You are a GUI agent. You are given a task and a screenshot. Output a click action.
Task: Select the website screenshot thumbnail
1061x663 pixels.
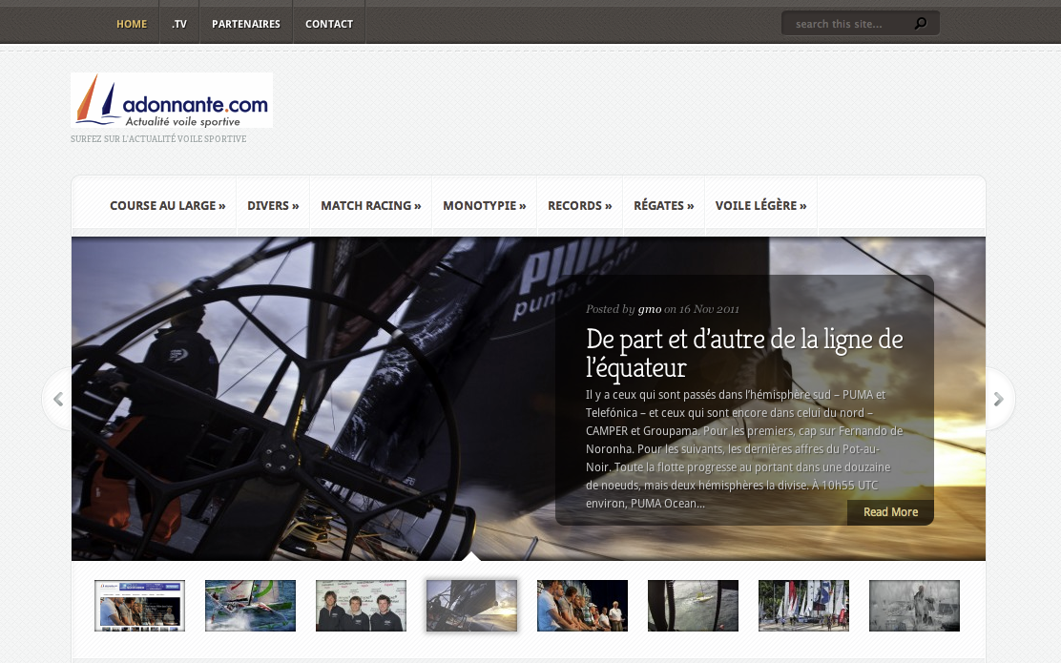point(139,606)
